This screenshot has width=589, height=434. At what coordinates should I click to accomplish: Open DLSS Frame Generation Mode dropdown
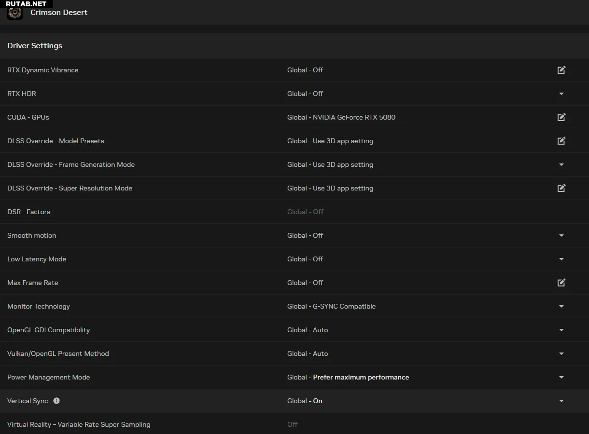[561, 164]
